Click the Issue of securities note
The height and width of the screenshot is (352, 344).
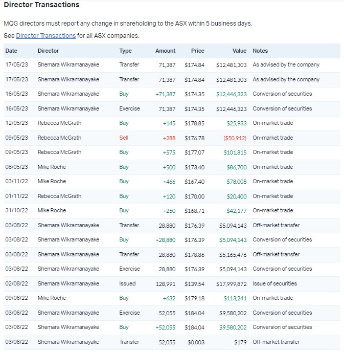[x=274, y=283]
